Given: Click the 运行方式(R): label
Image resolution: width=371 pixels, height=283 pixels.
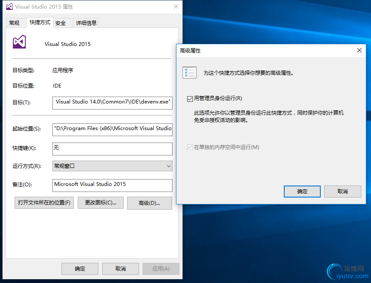Looking at the screenshot, I should click(x=27, y=166).
